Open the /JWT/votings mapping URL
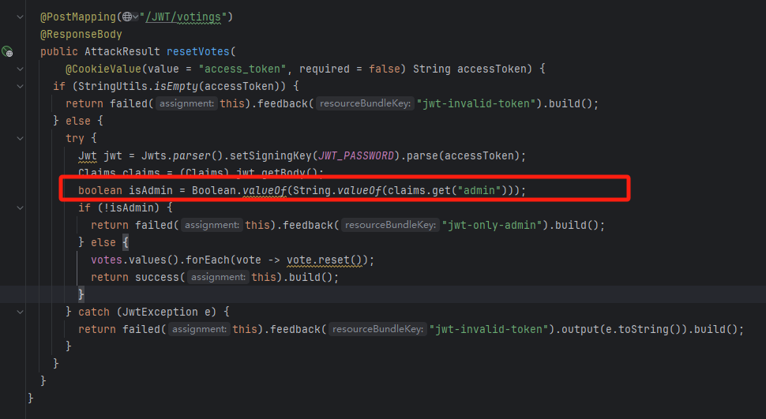 tap(183, 17)
